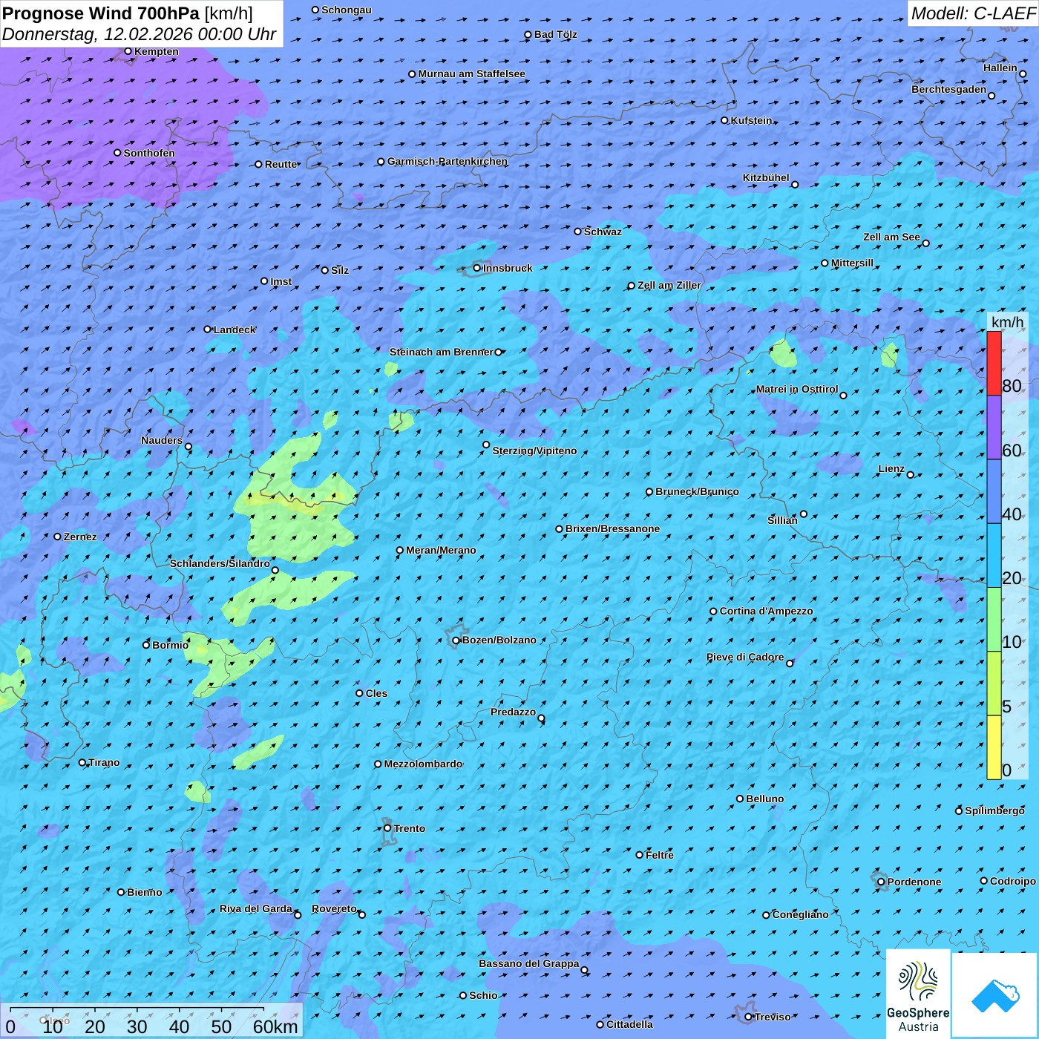Click the 'Schlanders/Silandro' label
The width and height of the screenshot is (1039, 1039).
220,563
